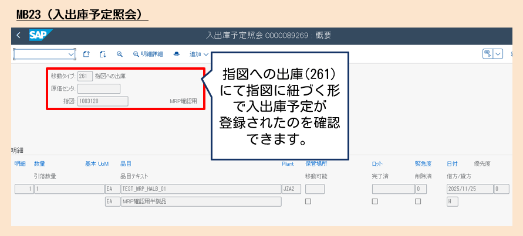Click the Plant column header
The width and height of the screenshot is (523, 236).
[x=288, y=164]
